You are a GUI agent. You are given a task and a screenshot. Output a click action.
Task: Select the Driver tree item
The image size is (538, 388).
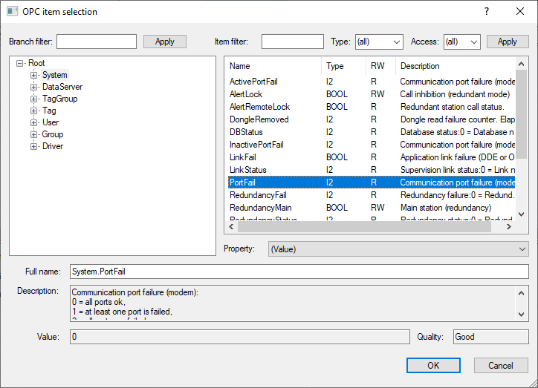(53, 146)
